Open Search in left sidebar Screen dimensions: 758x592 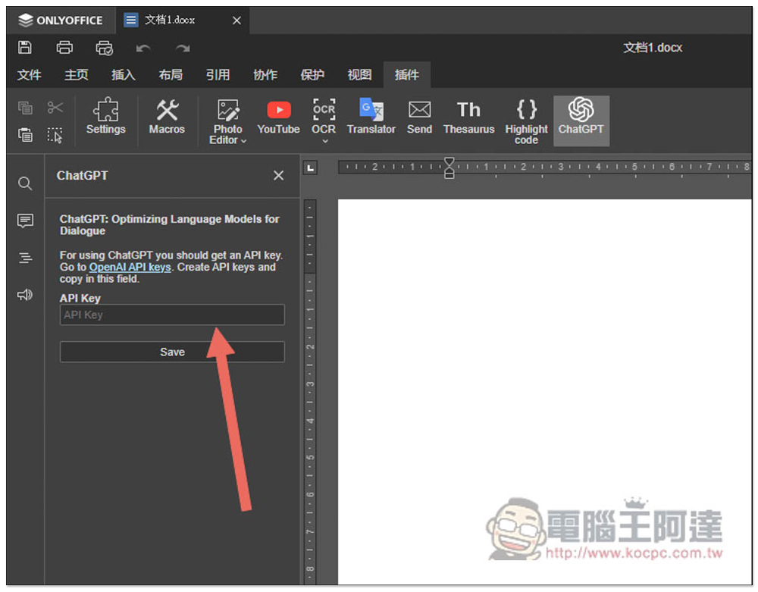point(25,183)
